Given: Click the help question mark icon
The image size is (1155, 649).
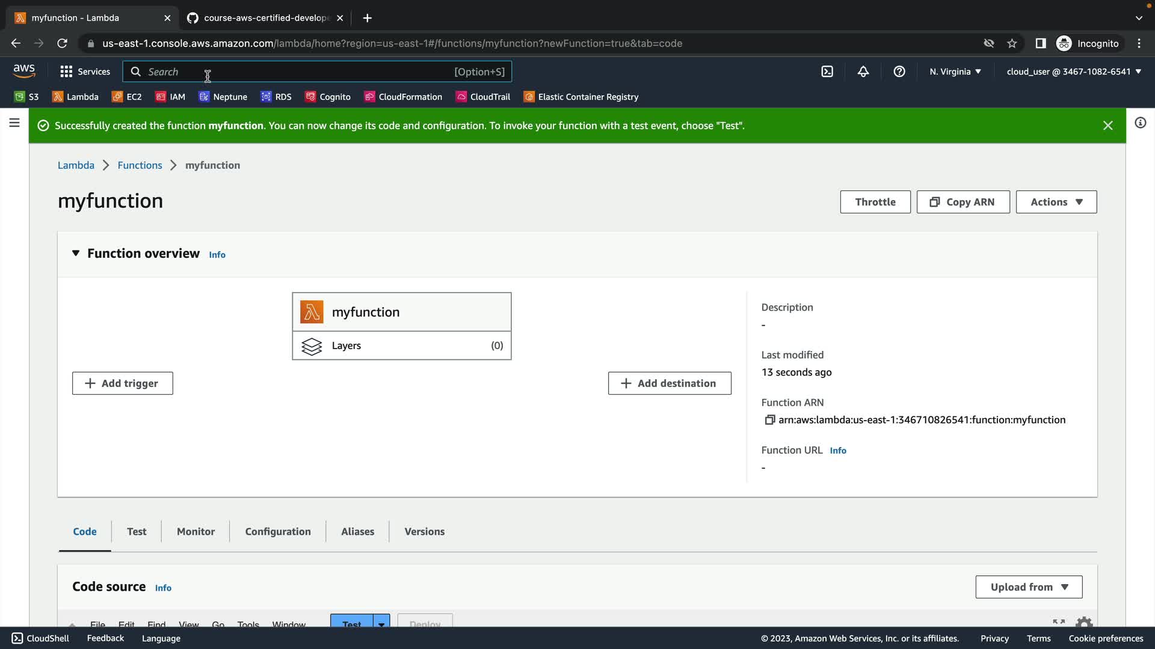Looking at the screenshot, I should click(x=899, y=72).
